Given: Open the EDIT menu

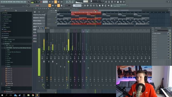Looking at the screenshot, I should coord(4,2).
